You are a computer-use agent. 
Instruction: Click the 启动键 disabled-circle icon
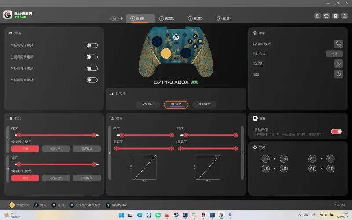338,64
